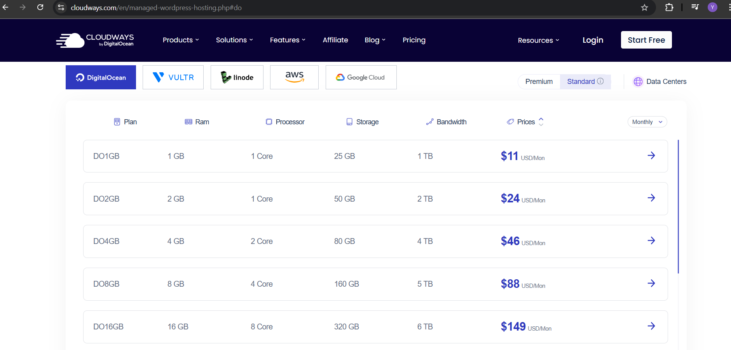Viewport: 731px width, 350px height.
Task: Expand the Blog menu
Action: pyautogui.click(x=375, y=40)
